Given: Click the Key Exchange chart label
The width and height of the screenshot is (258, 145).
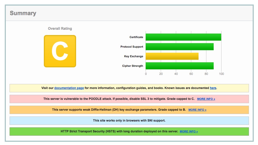Looking at the screenshot, I should point(134,56).
